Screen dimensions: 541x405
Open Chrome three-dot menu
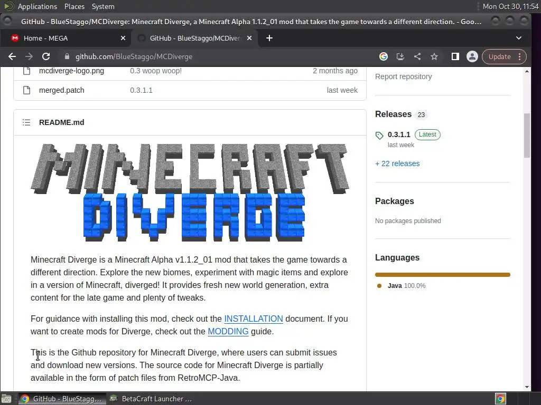coord(520,56)
